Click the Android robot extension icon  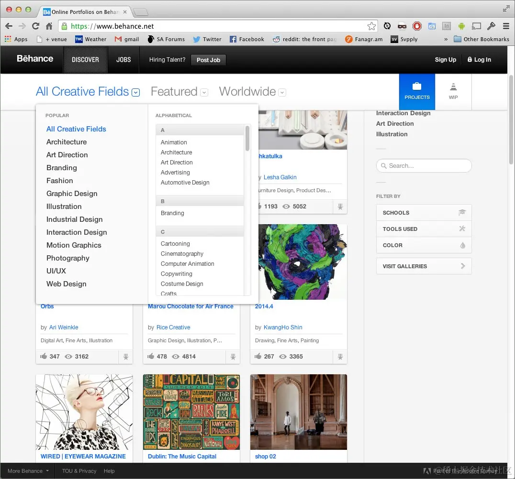click(461, 26)
